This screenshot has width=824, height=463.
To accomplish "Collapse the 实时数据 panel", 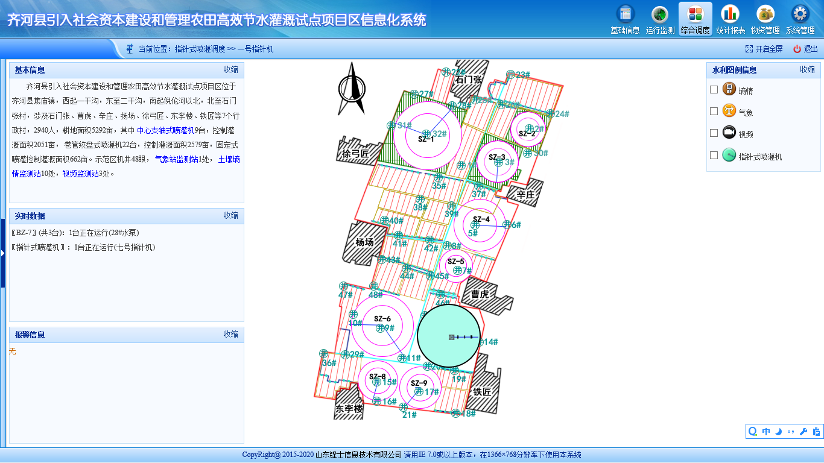I will [x=230, y=216].
